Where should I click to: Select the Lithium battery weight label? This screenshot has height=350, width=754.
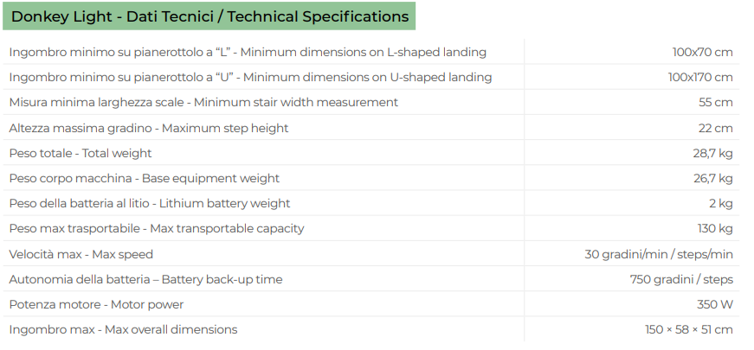click(150, 203)
